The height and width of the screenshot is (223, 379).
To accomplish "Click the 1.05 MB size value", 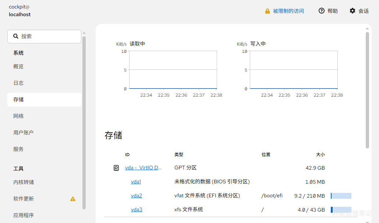I will pos(315,182).
